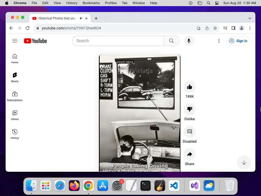This screenshot has height=196, width=261.
Task: Open Library in the sidebar
Action: coord(15,115)
